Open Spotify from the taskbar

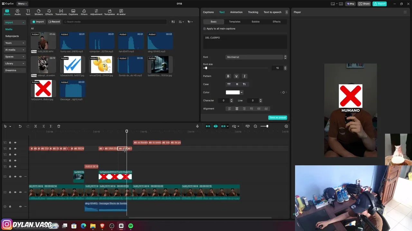click(130, 226)
